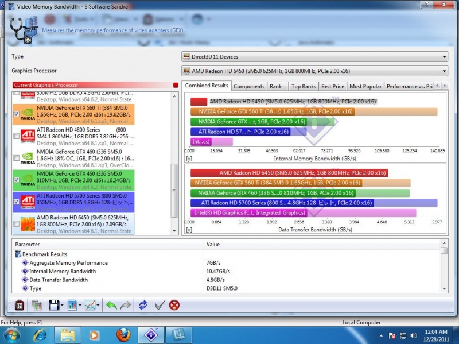Viewport: 459px width, 344px height.
Task: Click red AMD Radeon HD 6450 swatch in top chart
Action: click(x=199, y=102)
